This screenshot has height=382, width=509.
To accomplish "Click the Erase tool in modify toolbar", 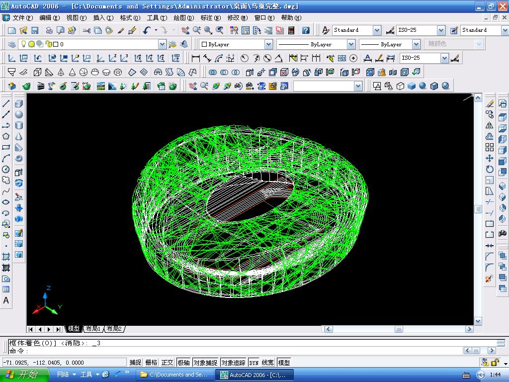I will pos(490,103).
